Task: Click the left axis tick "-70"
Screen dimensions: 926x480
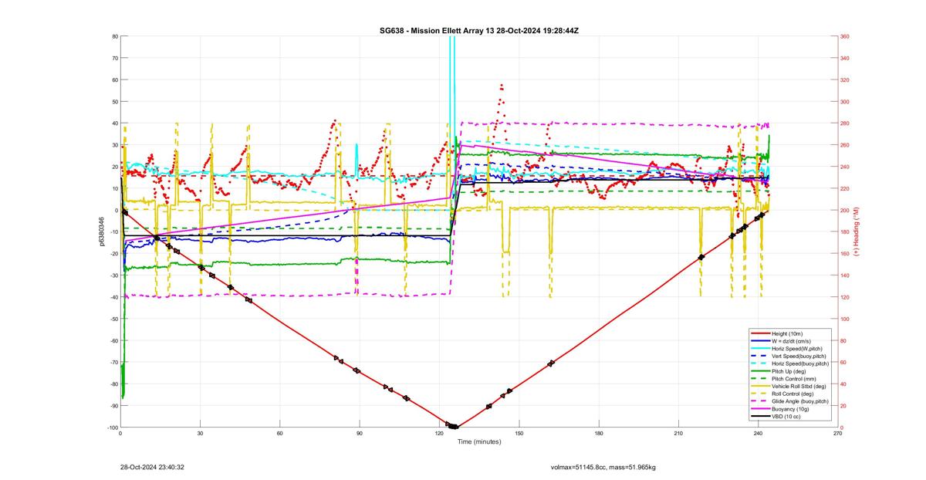Action: pyautogui.click(x=113, y=362)
